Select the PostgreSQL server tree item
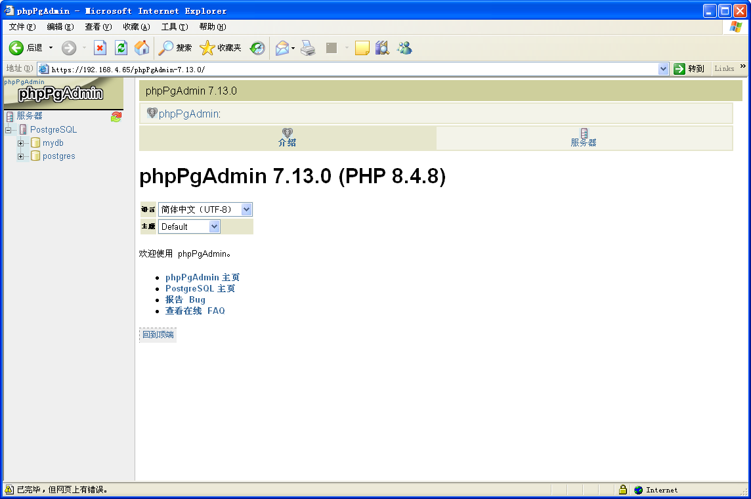The width and height of the screenshot is (751, 499). coord(54,130)
